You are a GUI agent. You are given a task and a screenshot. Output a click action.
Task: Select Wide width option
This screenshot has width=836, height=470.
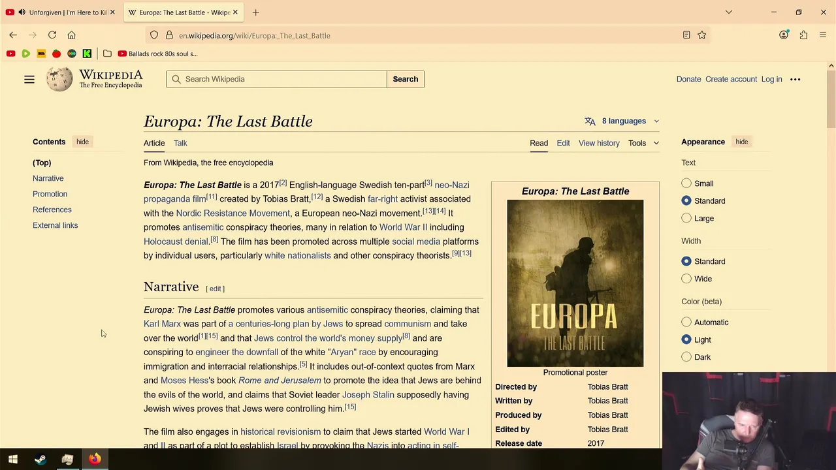tap(686, 279)
